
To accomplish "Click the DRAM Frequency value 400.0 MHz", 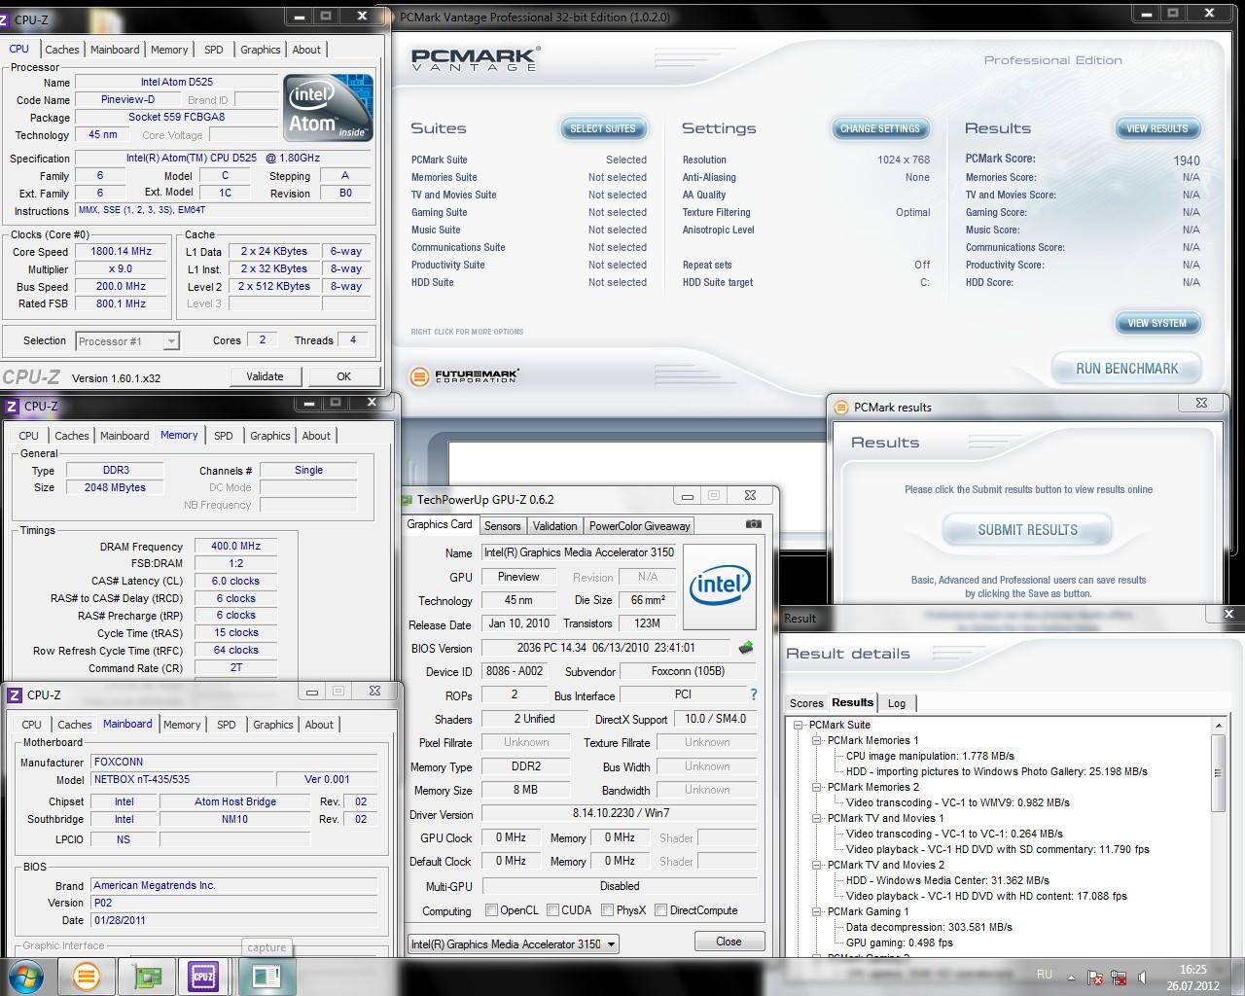I will pos(236,547).
